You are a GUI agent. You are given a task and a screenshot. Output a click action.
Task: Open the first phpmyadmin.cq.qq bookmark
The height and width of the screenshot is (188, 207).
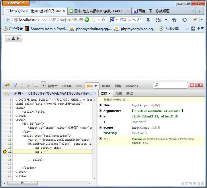coord(91,29)
